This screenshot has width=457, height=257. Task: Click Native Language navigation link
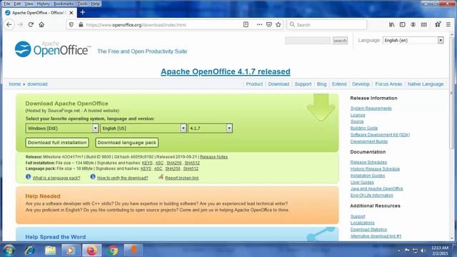pyautogui.click(x=426, y=84)
